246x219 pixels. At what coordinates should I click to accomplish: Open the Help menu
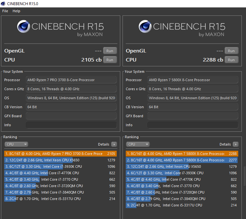pos(16,11)
